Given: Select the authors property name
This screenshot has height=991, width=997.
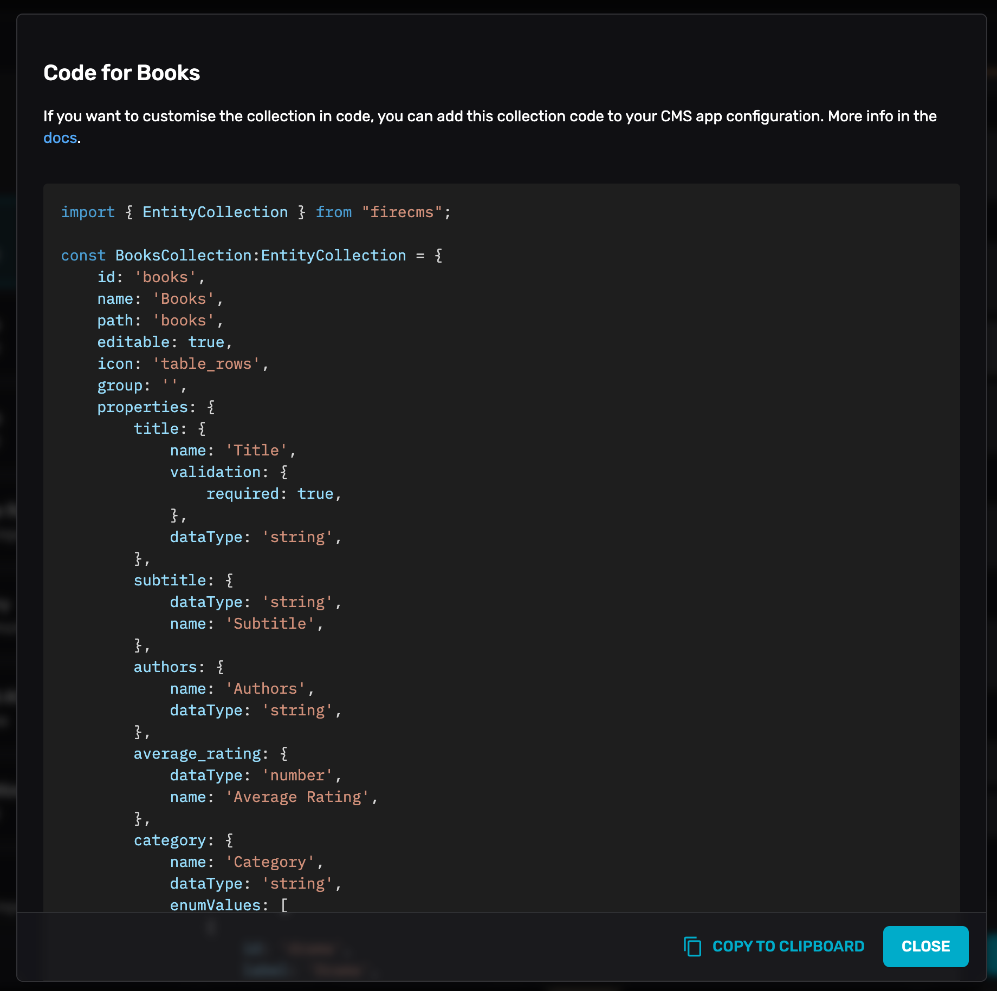Looking at the screenshot, I should click(x=165, y=667).
